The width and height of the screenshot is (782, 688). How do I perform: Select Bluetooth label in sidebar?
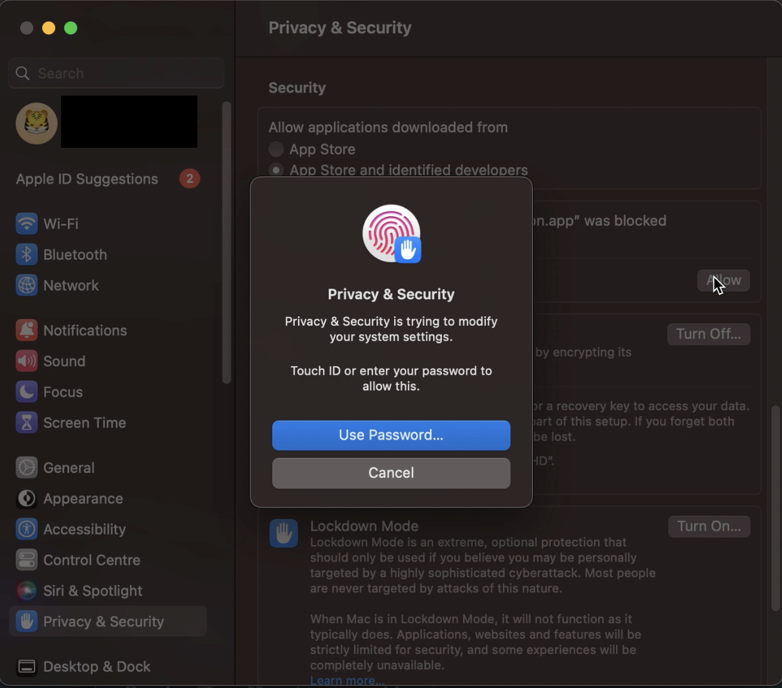tap(75, 254)
